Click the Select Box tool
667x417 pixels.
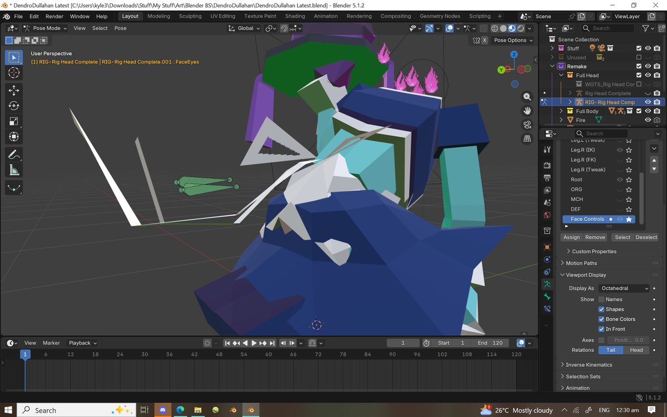coord(14,57)
